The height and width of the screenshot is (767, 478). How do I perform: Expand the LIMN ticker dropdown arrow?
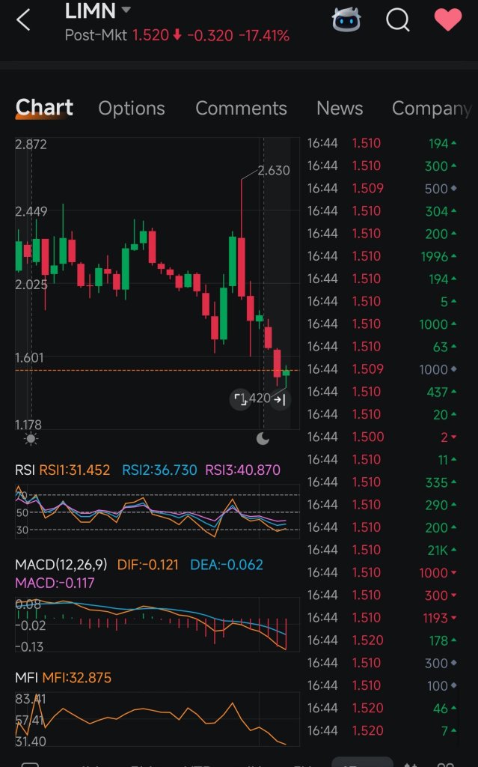click(x=126, y=10)
